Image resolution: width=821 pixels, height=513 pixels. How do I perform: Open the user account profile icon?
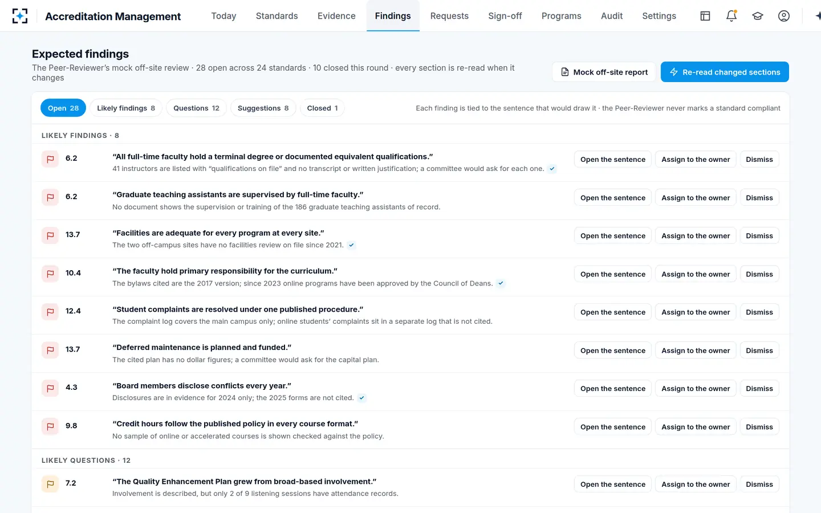(784, 16)
